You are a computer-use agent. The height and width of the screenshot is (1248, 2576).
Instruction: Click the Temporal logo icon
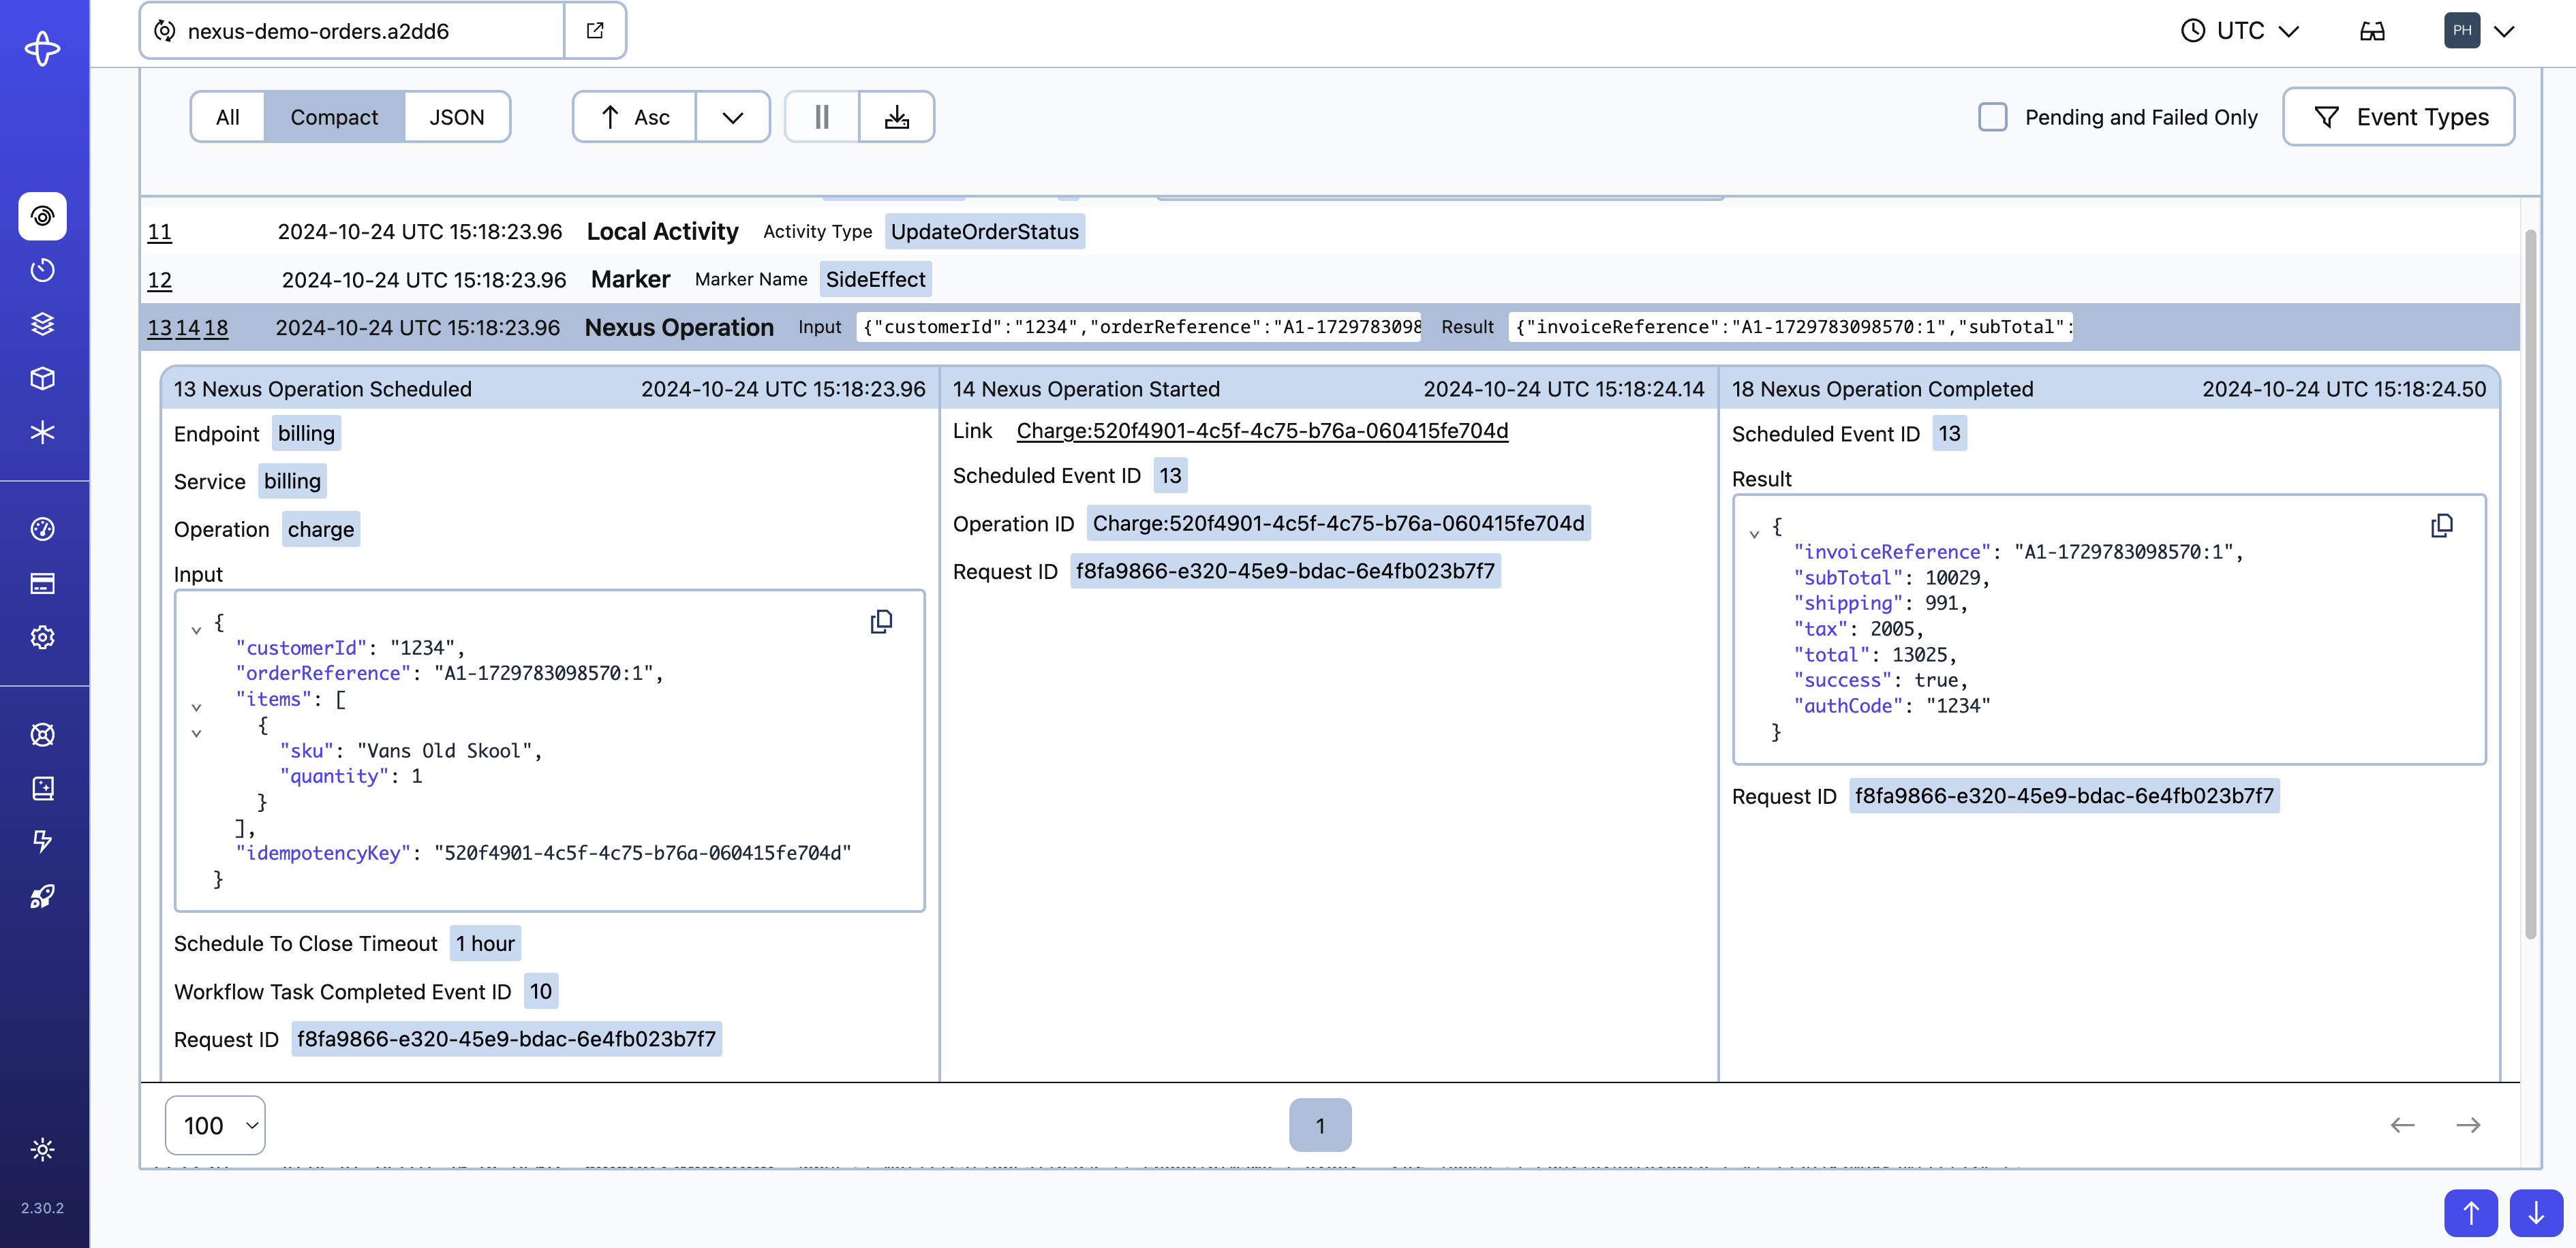point(42,48)
